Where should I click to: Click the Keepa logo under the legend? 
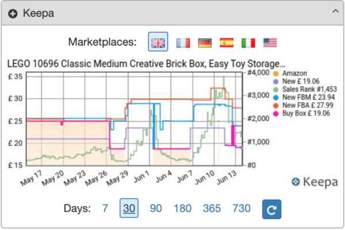[315, 182]
